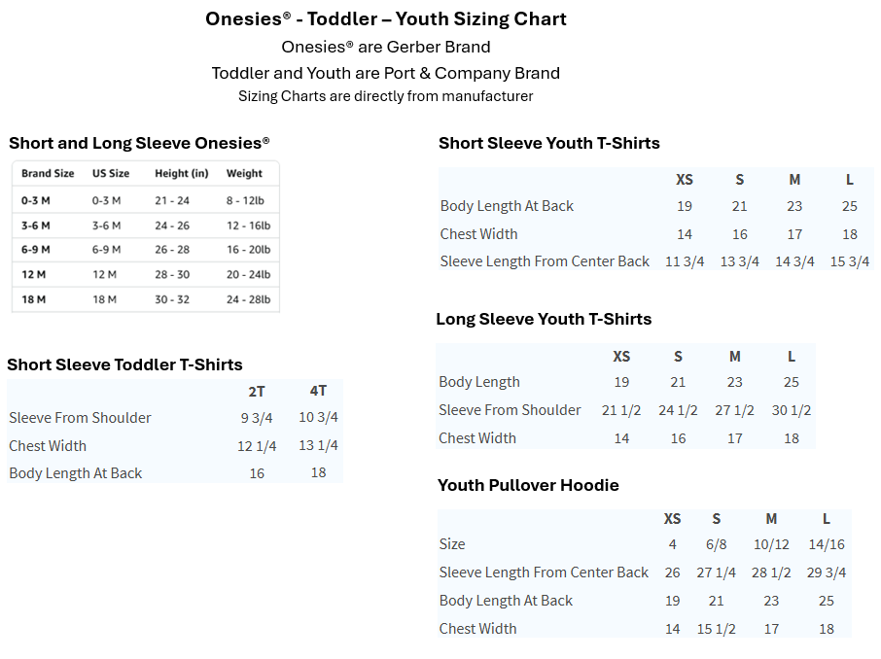Screen dimensions: 881x659
Task: Click the 14/16 size in hoodie table
Action: click(826, 545)
